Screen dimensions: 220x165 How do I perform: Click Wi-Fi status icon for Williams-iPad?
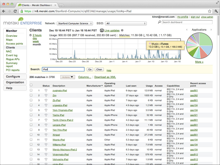46,145
